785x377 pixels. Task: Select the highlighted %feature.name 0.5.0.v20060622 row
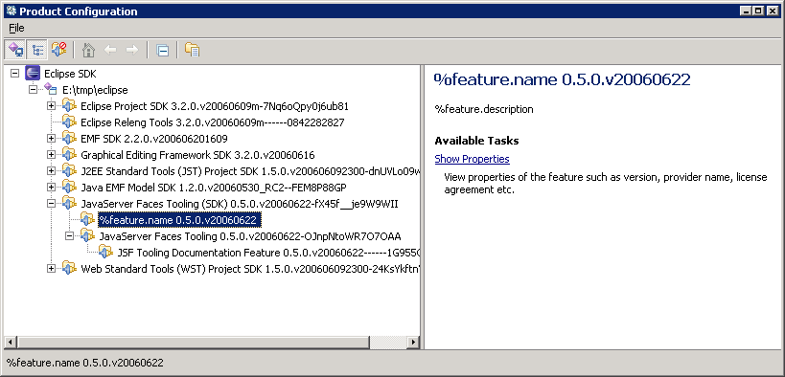[180, 220]
